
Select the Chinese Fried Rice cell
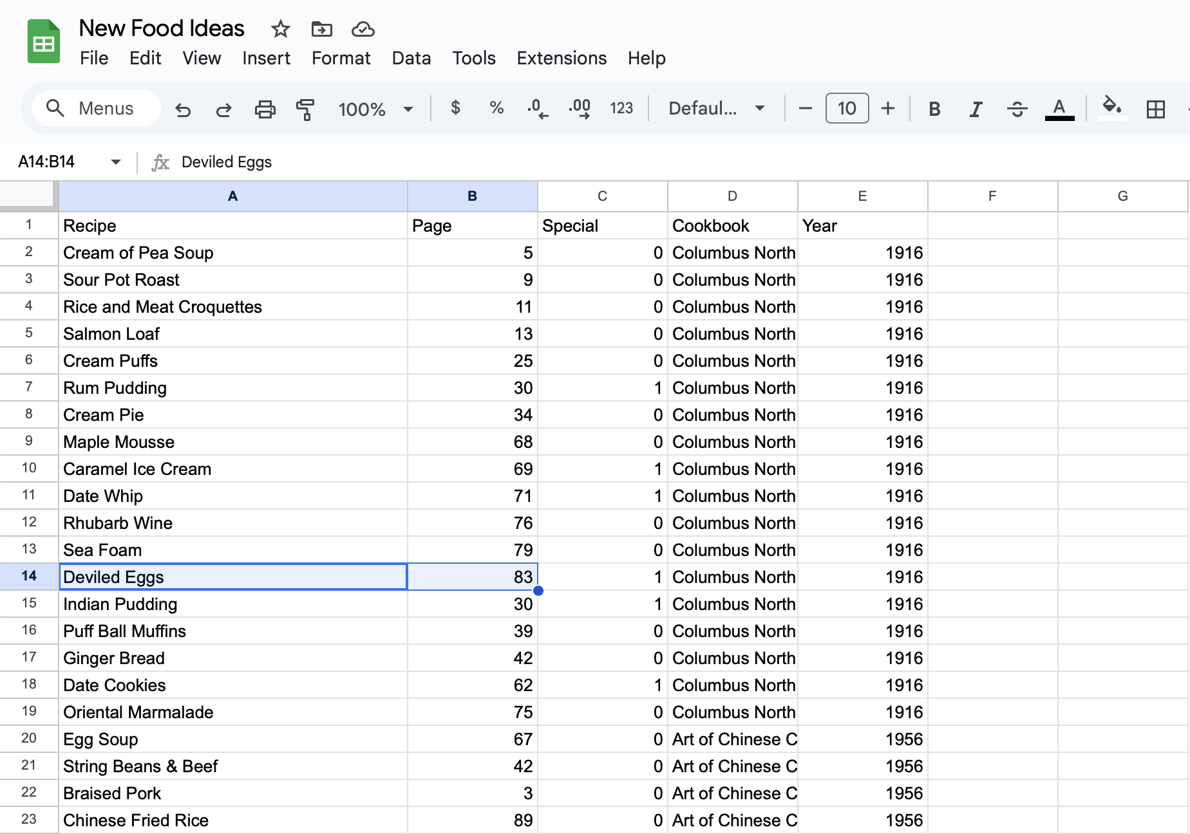point(233,820)
